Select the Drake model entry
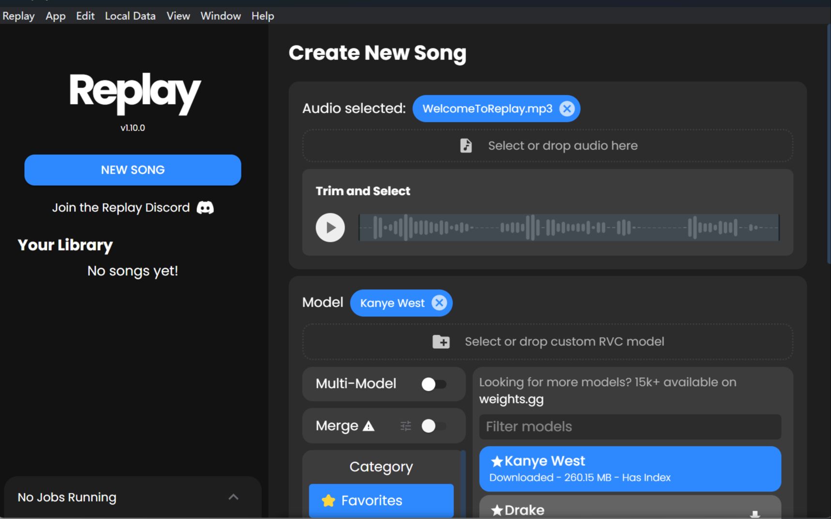 [630, 507]
